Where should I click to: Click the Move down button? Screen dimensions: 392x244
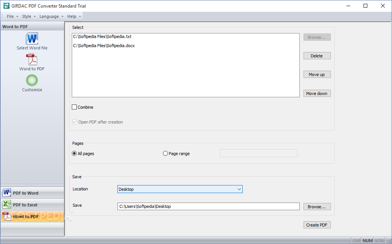(317, 93)
